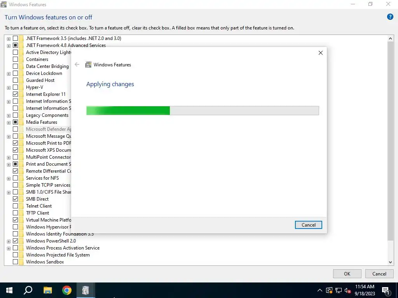Expand .NET Framework 4.8 Advanced Services
398x298 pixels.
[9, 46]
